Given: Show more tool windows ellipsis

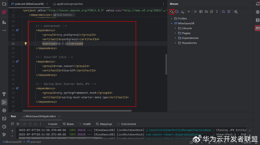Looking at the screenshot, I should [4, 30].
